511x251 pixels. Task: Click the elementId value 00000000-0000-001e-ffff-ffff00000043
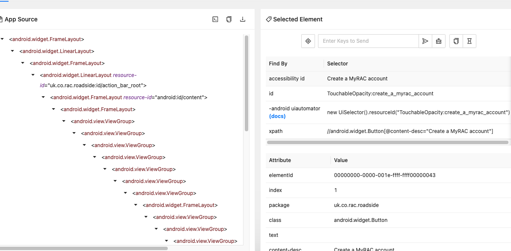coord(385,175)
